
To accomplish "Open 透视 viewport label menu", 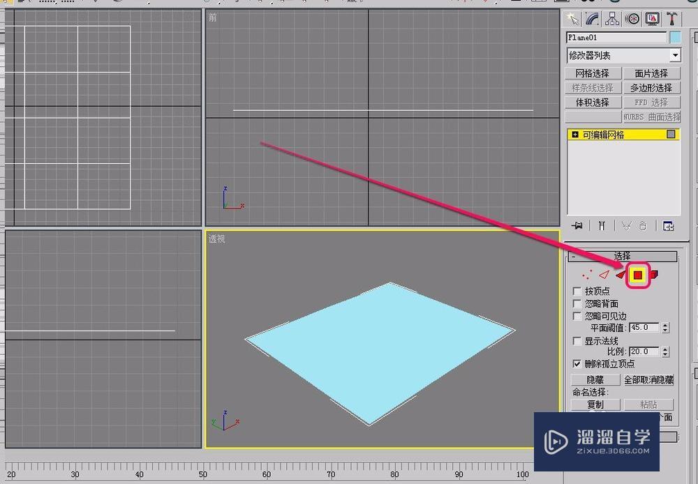I will pyautogui.click(x=217, y=239).
